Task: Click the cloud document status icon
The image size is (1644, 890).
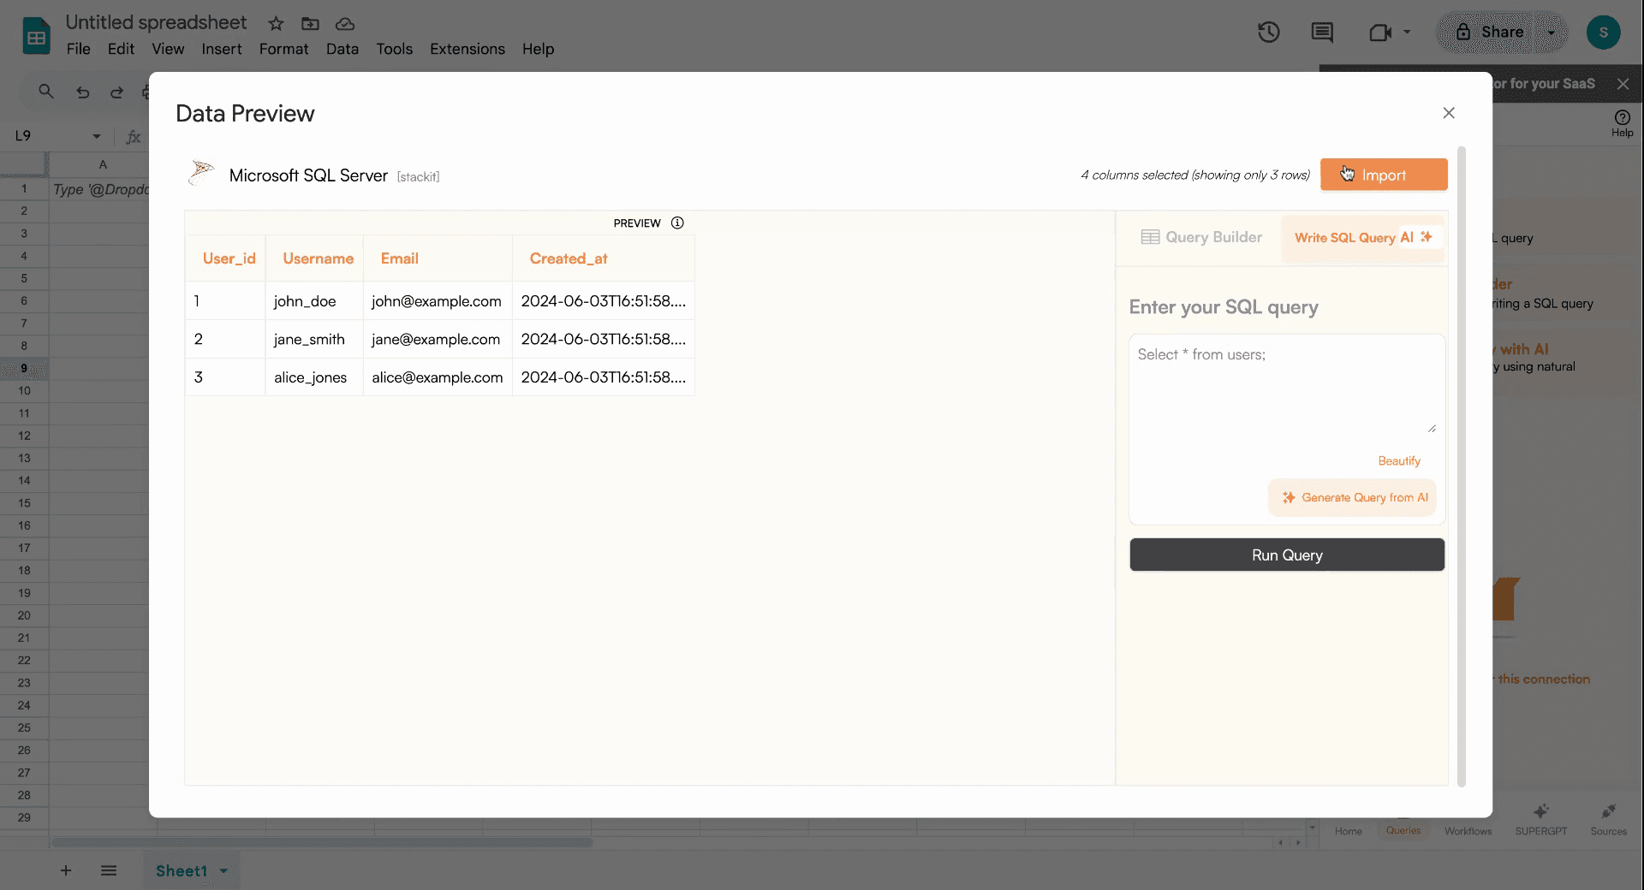Action: coord(345,24)
